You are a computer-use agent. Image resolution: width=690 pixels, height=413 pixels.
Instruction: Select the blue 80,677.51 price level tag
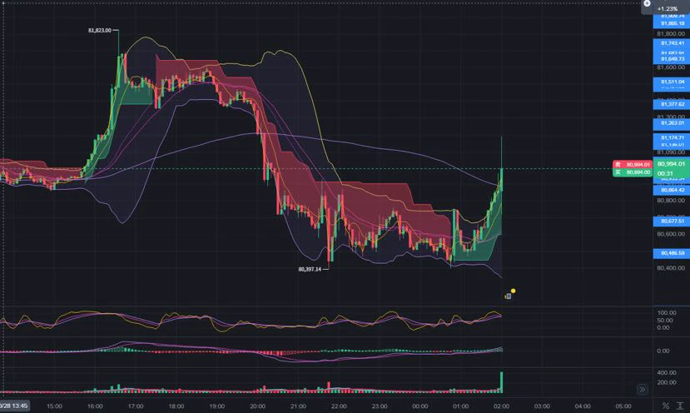click(x=672, y=221)
